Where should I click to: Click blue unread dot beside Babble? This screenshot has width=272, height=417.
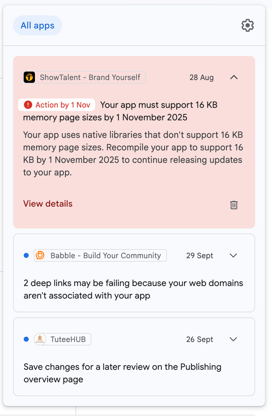(x=26, y=255)
